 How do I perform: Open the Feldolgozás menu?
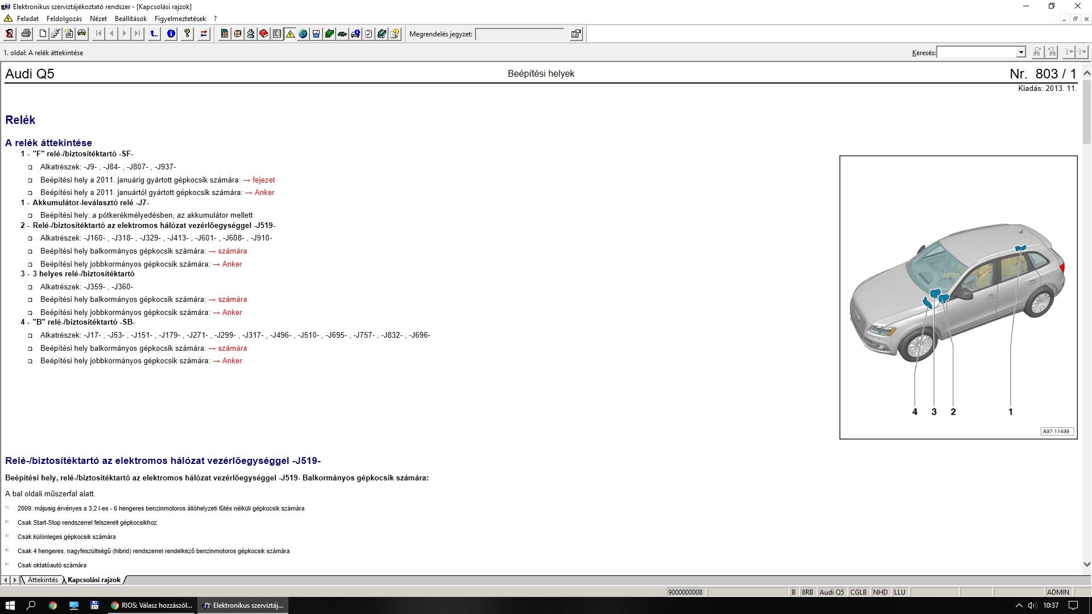click(x=64, y=19)
